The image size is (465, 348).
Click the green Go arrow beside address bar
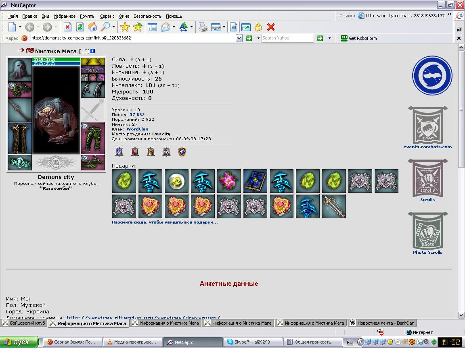click(x=249, y=38)
